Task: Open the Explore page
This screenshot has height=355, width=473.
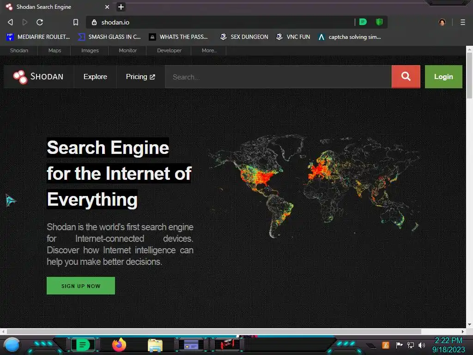Action: tap(95, 77)
